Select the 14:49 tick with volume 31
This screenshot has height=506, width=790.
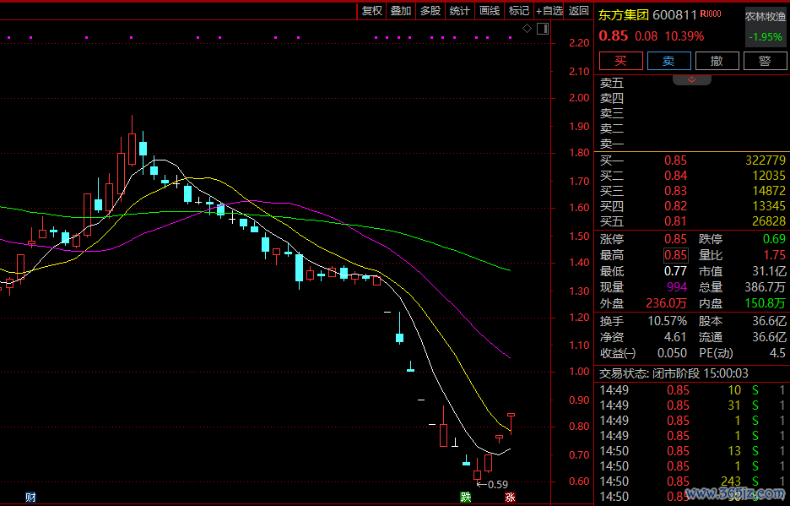[x=692, y=405]
